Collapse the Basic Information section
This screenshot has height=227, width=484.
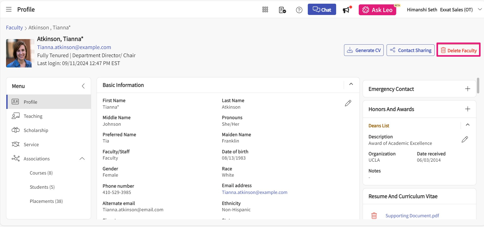click(351, 84)
